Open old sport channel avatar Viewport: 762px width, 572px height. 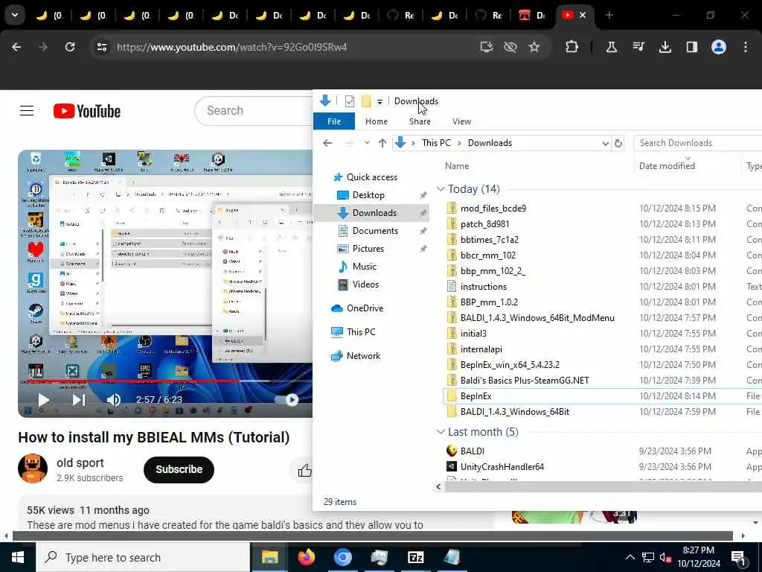[33, 469]
